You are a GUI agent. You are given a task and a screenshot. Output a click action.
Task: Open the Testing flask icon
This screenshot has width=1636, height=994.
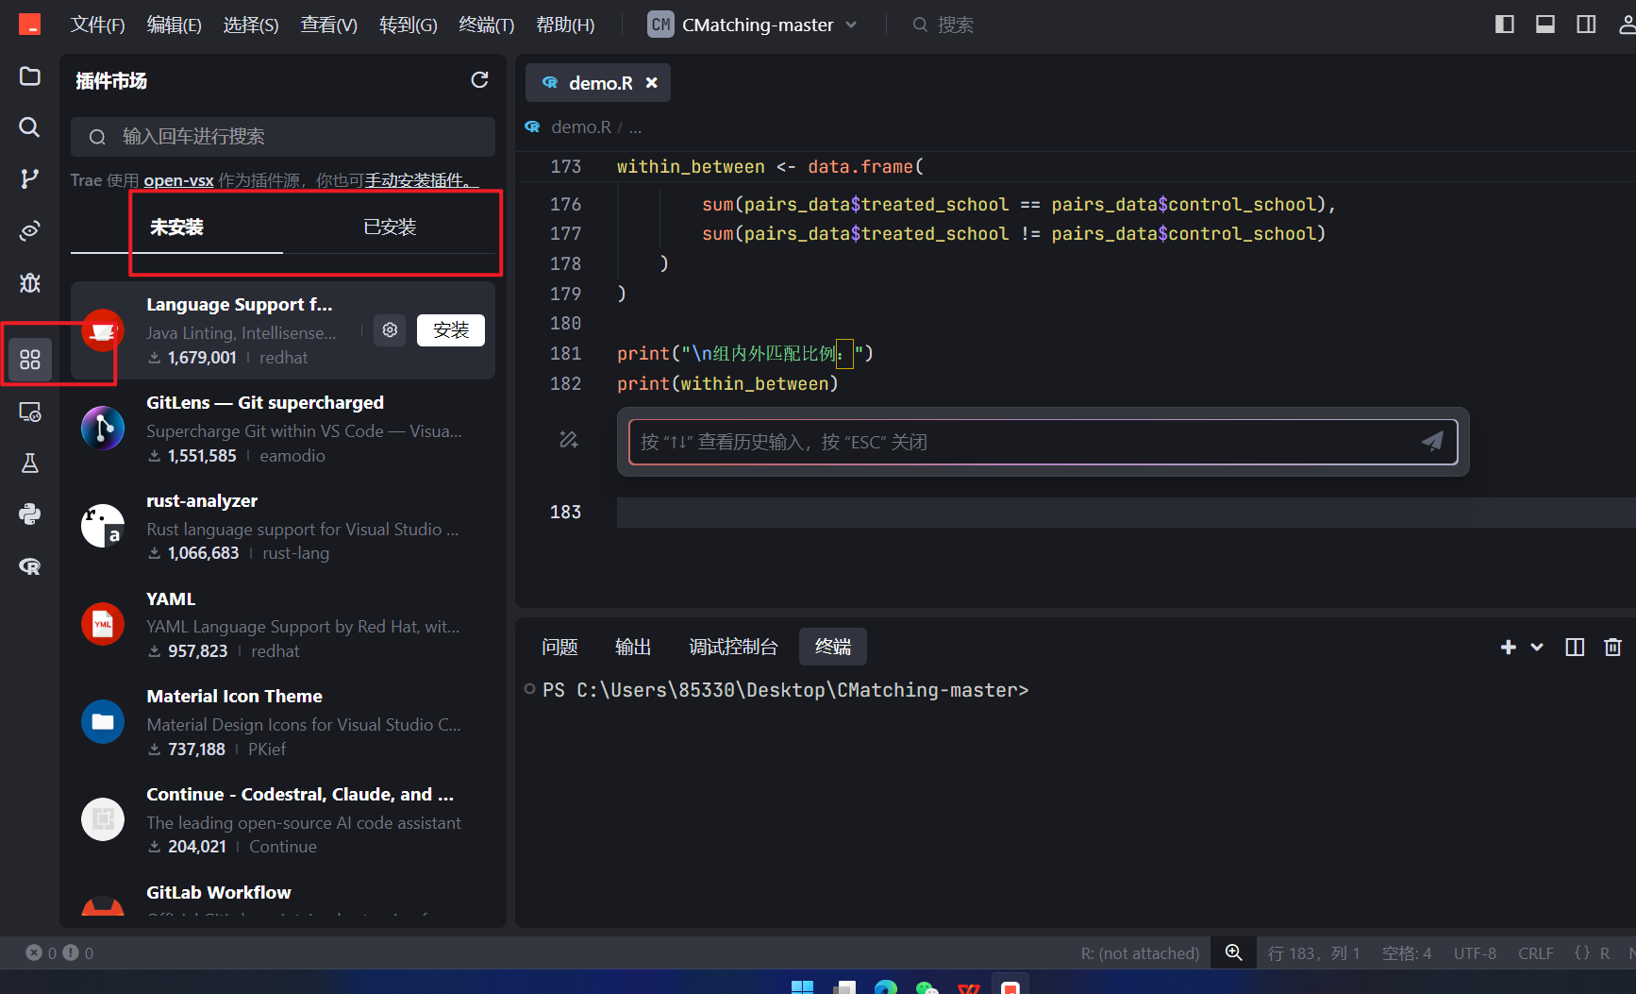pos(30,463)
